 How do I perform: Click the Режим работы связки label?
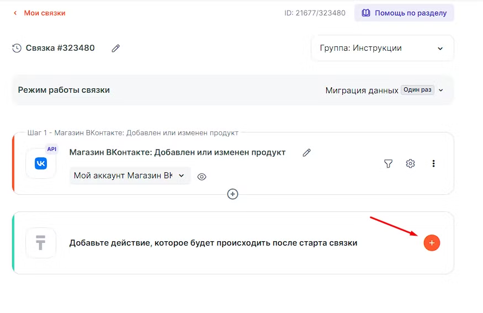click(64, 90)
